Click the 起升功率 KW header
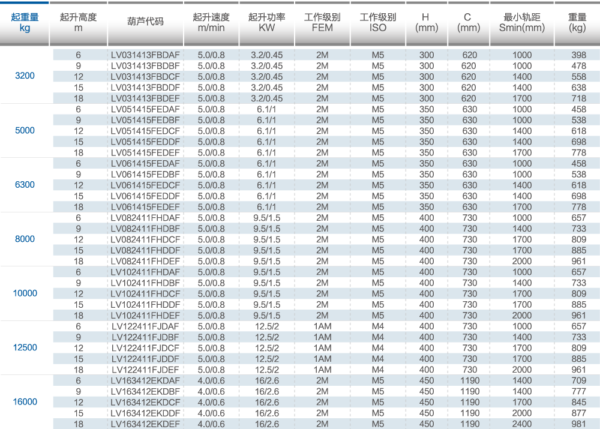This screenshot has height=429, width=600. click(x=266, y=23)
